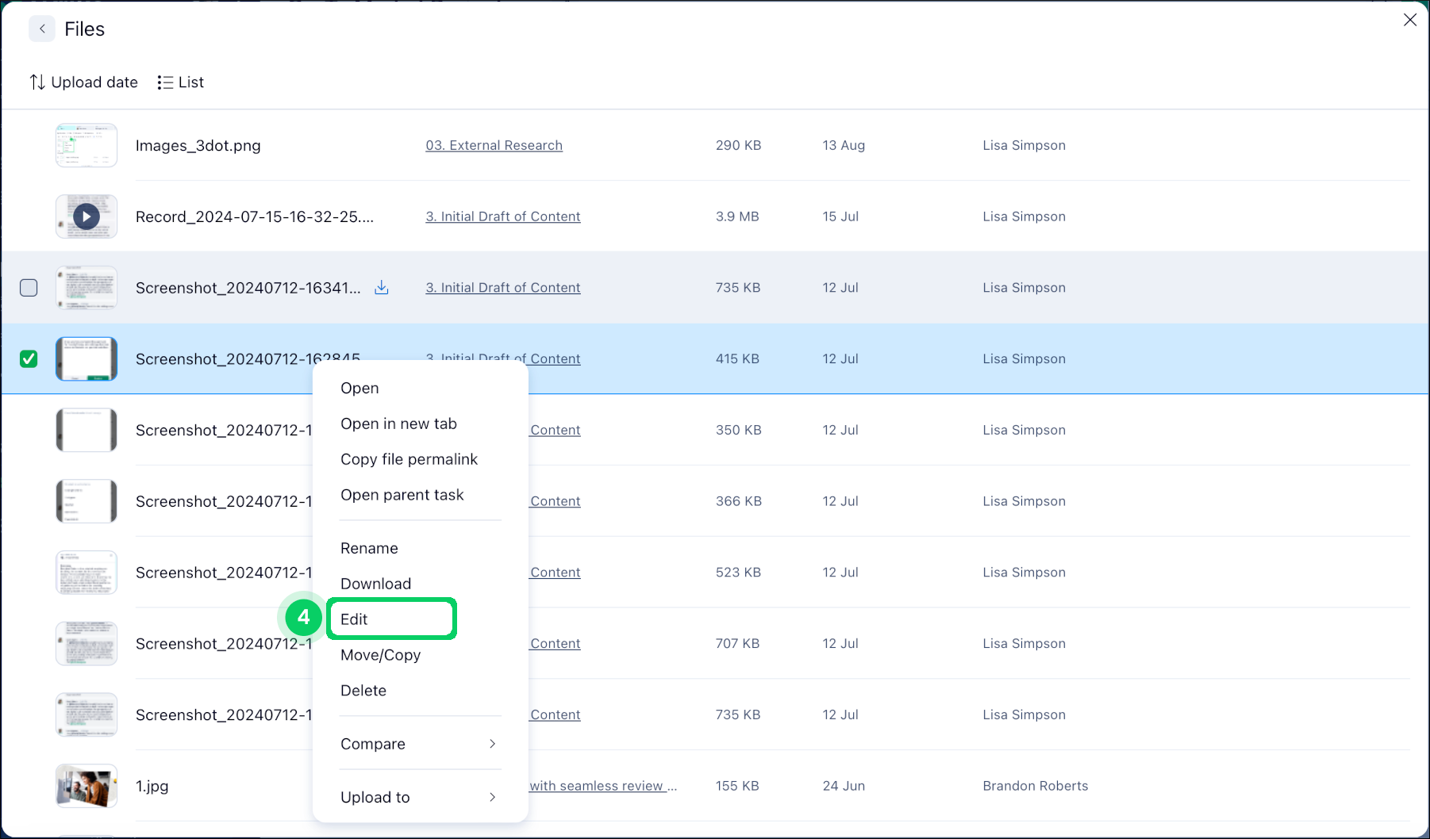Click the download icon beside Screenshot_20240712-16341
The width and height of the screenshot is (1430, 839).
pyautogui.click(x=382, y=287)
